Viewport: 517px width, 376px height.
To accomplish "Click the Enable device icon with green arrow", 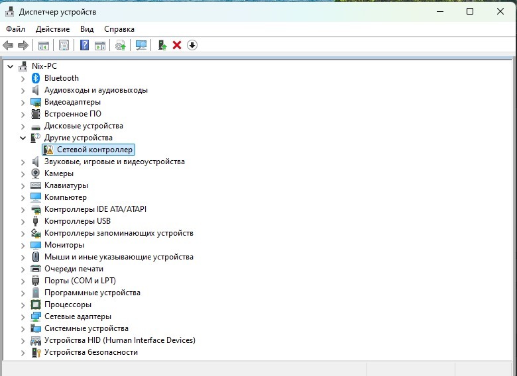I will tap(161, 45).
